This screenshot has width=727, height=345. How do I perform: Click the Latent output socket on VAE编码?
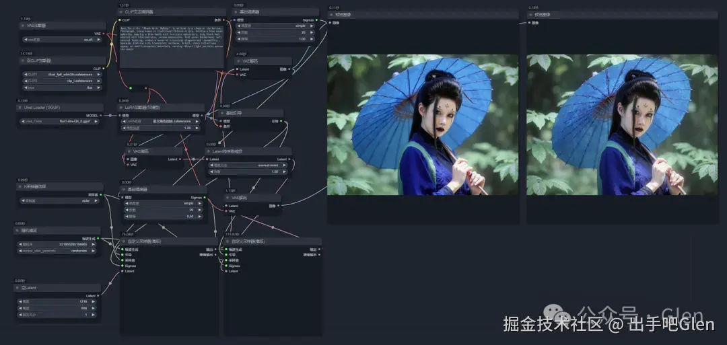(180, 159)
